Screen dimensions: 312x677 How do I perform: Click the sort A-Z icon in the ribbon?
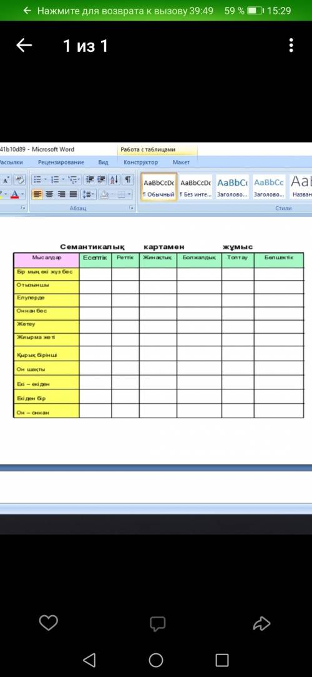point(114,179)
